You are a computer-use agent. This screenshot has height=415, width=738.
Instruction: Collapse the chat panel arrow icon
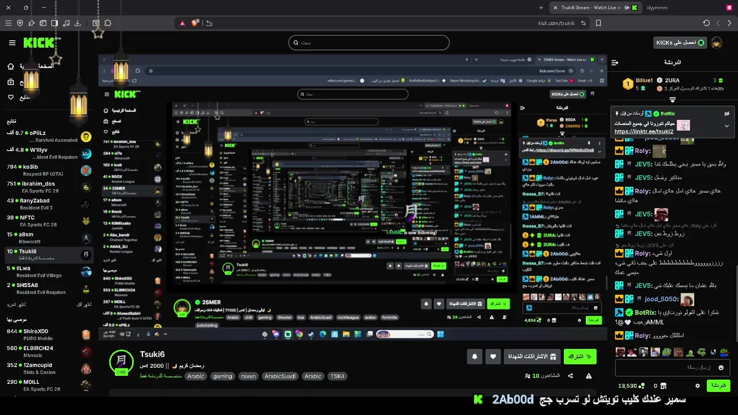[x=615, y=62]
